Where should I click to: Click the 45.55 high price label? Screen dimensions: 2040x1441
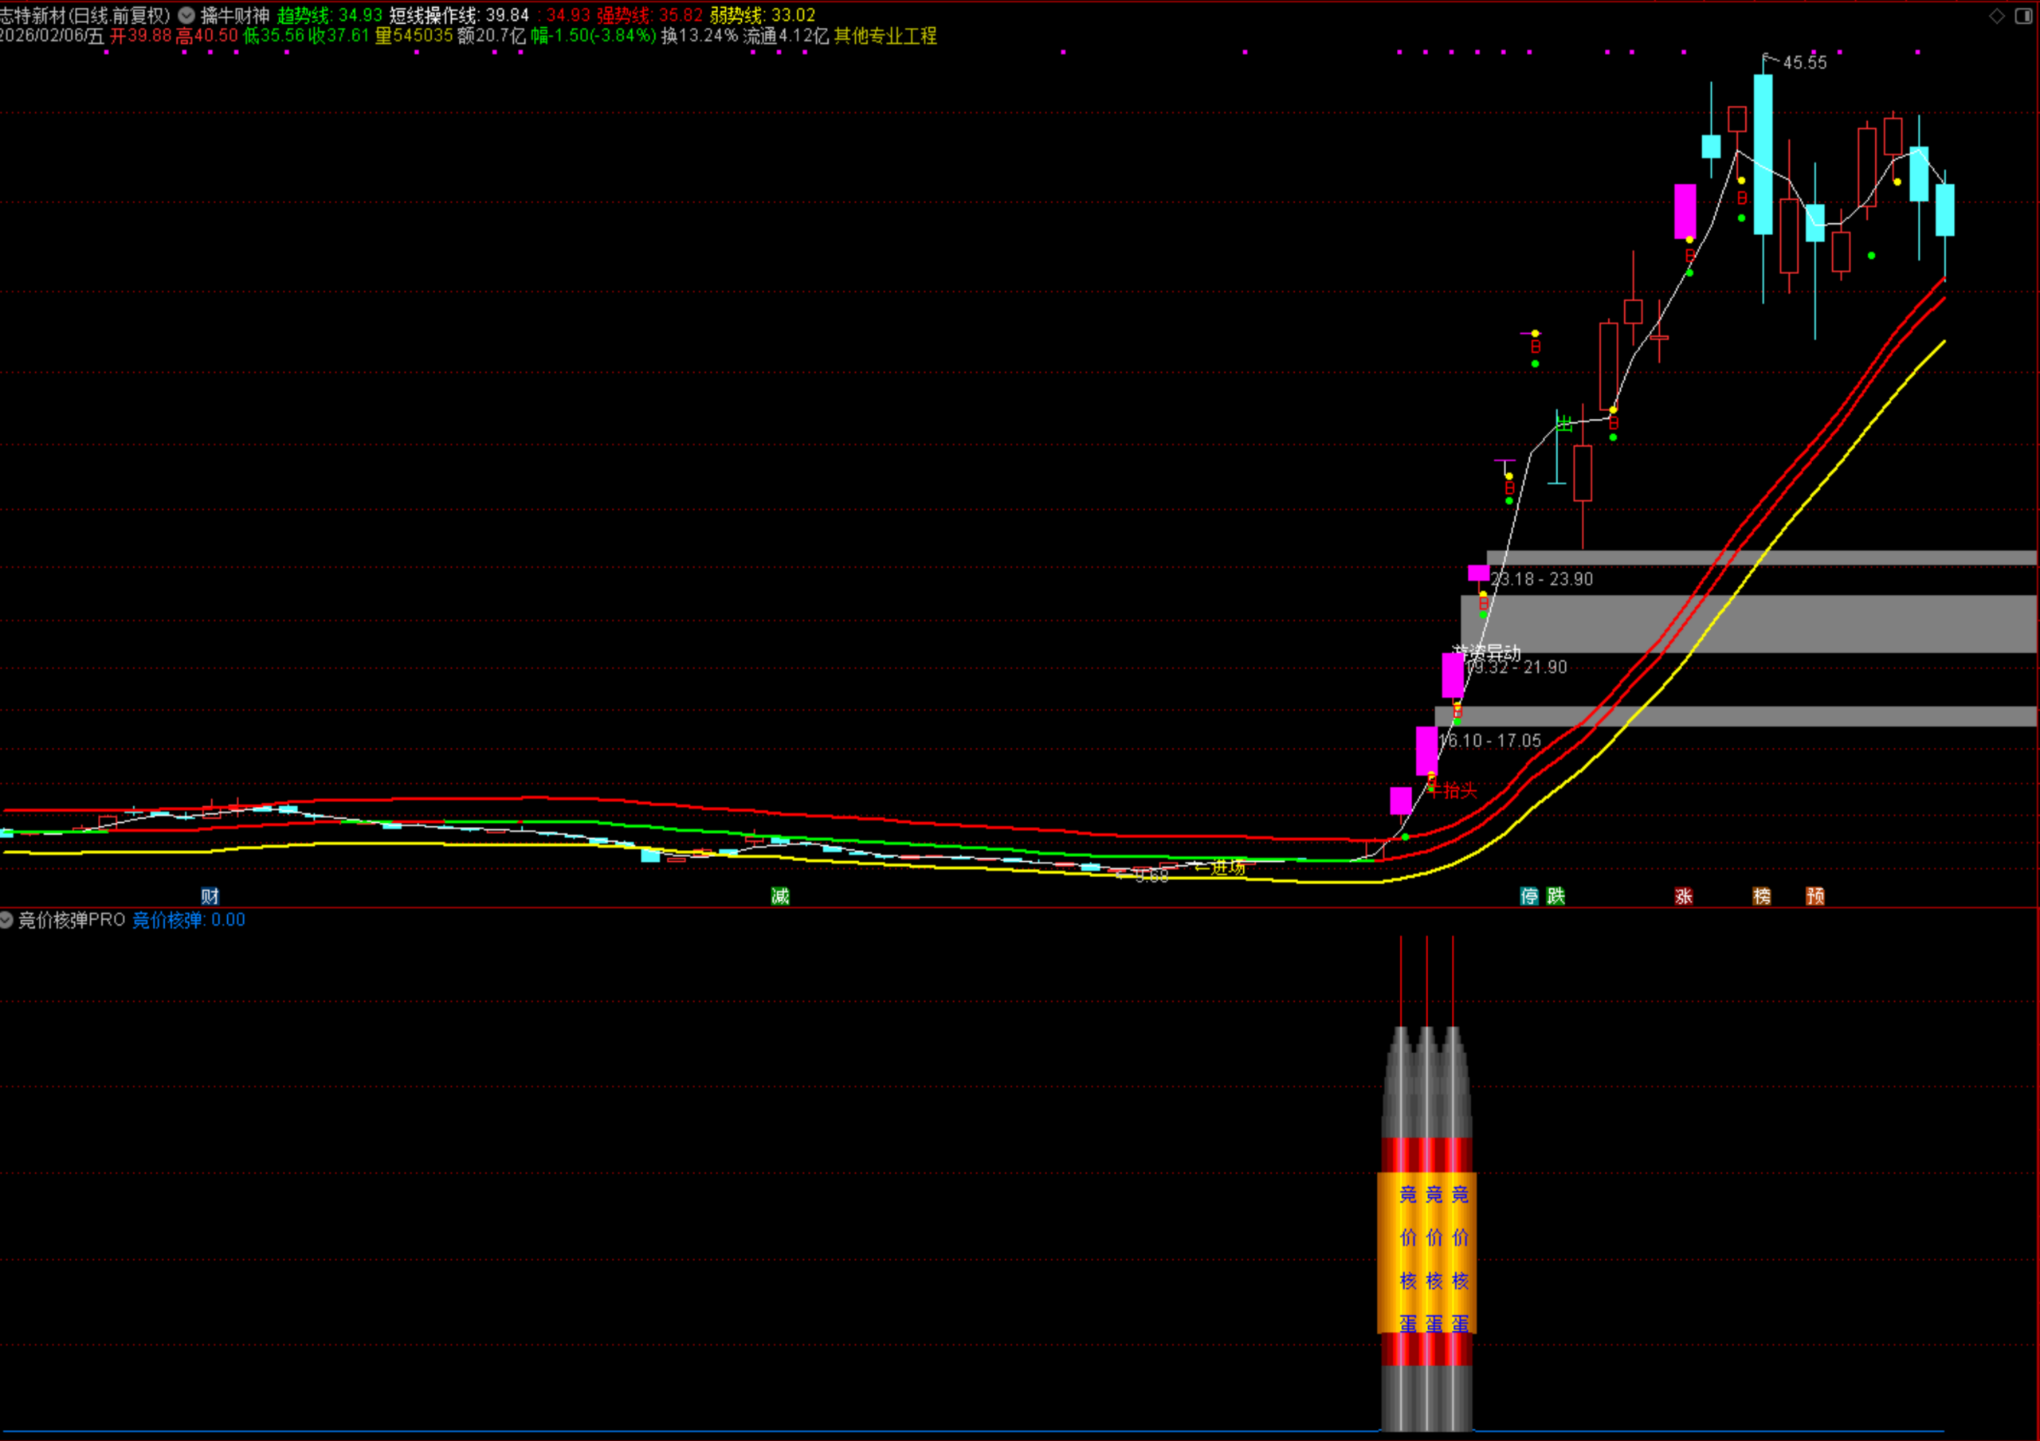point(1805,62)
